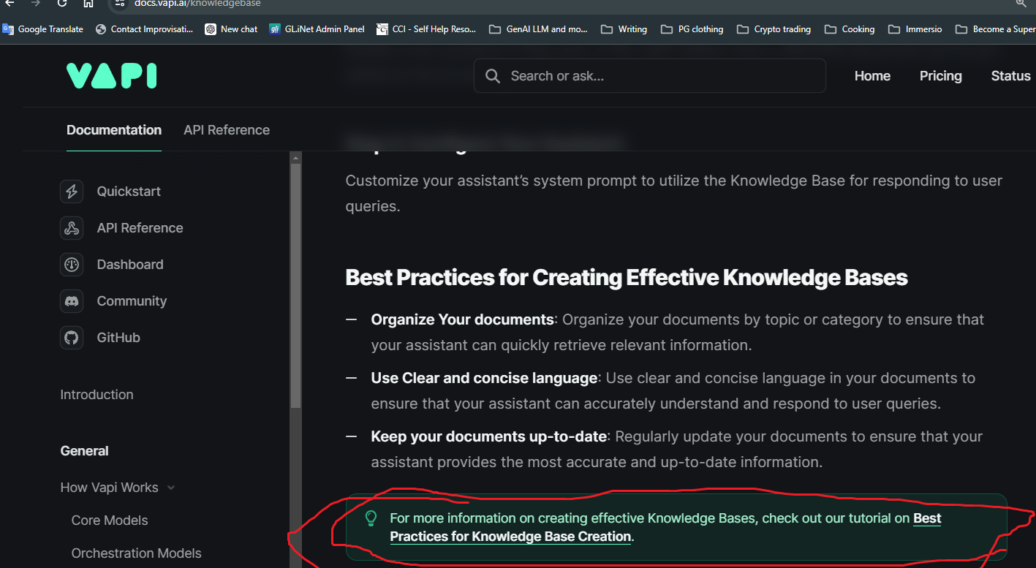This screenshot has height=568, width=1036.
Task: Click the How Vapi Works sidebar item
Action: tap(109, 488)
